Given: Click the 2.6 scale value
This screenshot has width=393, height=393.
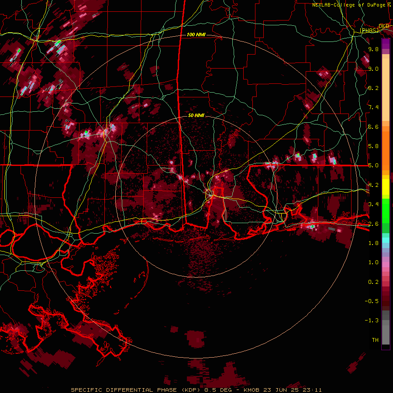Looking at the screenshot, I should [373, 224].
